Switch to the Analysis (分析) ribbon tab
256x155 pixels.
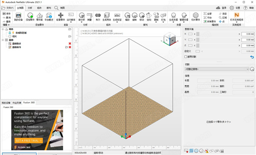[x=30, y=8]
